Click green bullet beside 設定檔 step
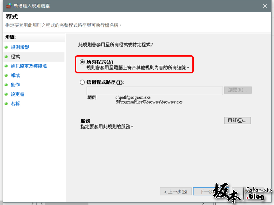The image size is (274, 205). pos(6,94)
